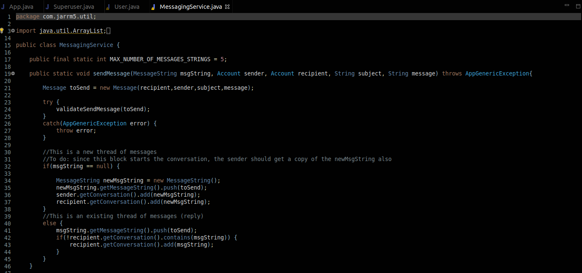Click the AppGenericException type in the throws clause
The image size is (582, 273).
[497, 73]
